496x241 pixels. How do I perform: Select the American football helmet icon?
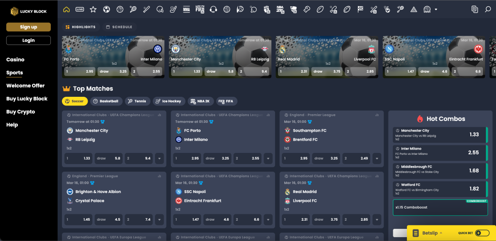coord(160,10)
